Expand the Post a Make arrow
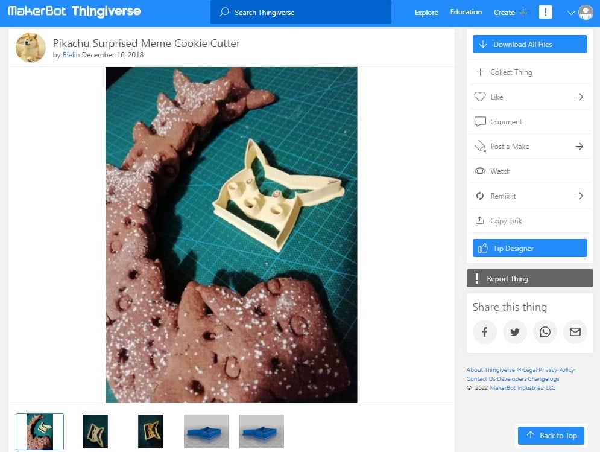 pos(579,146)
